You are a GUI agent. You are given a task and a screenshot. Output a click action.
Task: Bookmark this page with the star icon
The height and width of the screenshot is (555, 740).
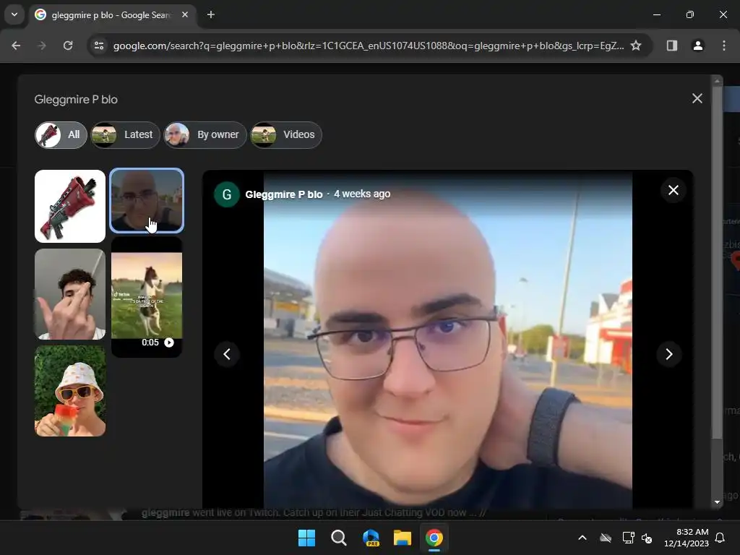(636, 46)
